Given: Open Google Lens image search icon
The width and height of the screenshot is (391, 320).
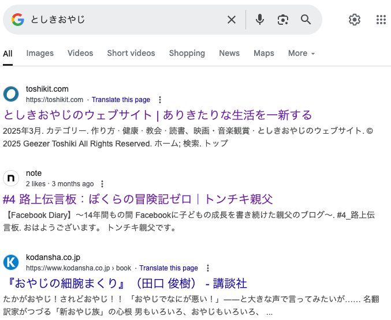Looking at the screenshot, I should click(283, 20).
